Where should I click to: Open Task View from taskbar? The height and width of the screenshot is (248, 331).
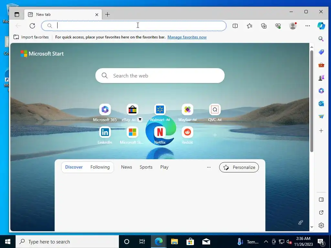click(142, 242)
